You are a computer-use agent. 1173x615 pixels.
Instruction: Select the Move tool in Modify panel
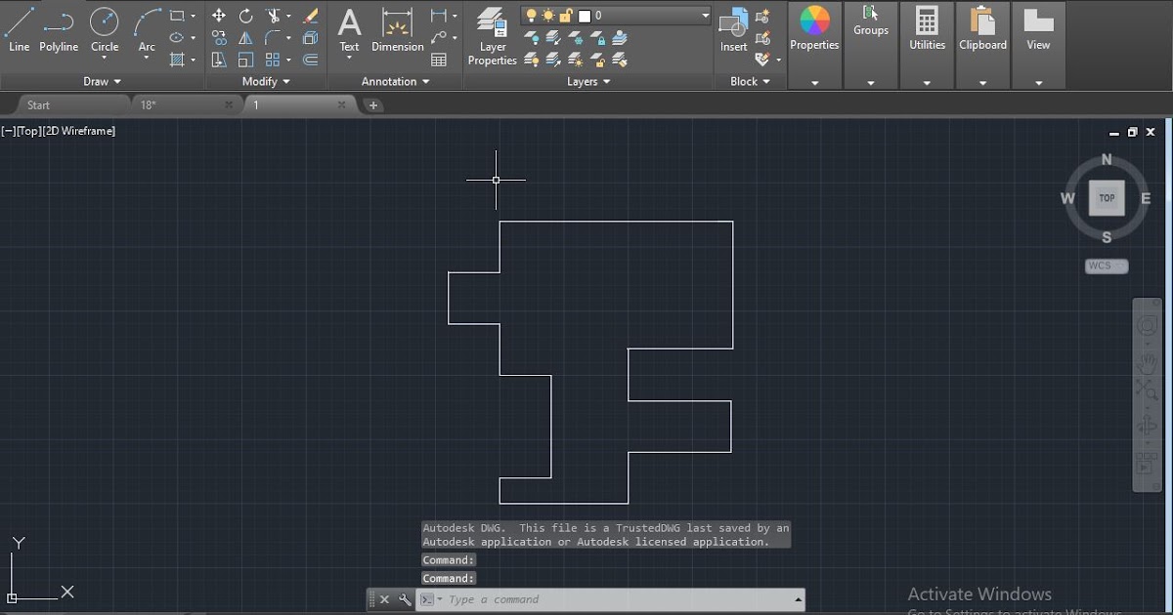(219, 15)
